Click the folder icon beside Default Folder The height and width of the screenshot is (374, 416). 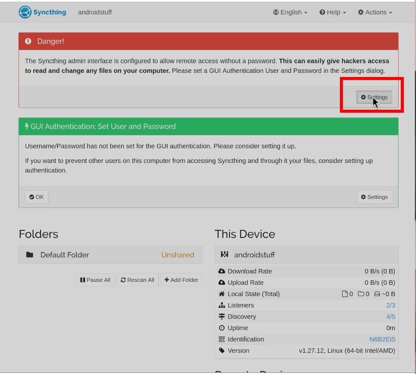(x=30, y=255)
